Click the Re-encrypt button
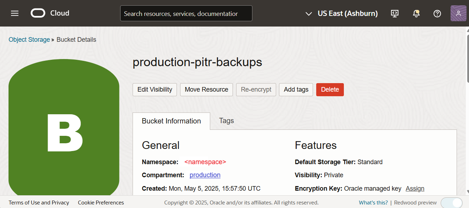Screen dimensions: 469x208 [256, 89]
